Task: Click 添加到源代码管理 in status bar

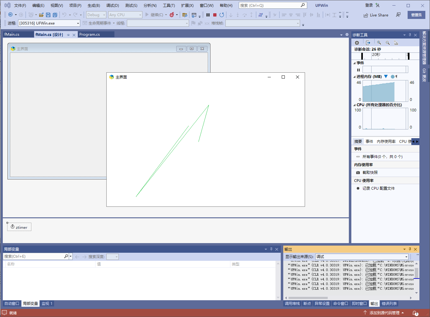Action: point(384,313)
